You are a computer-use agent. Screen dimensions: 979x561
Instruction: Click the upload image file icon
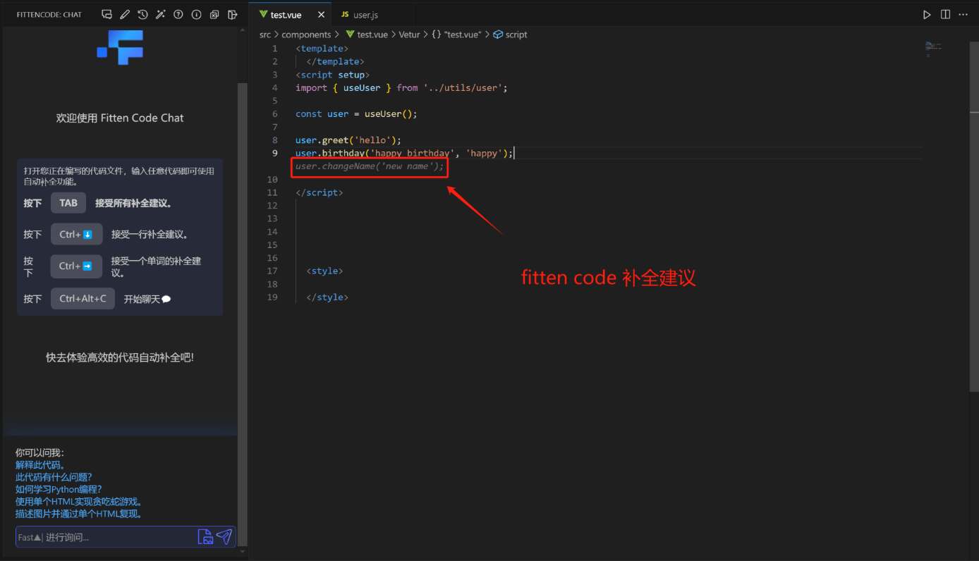[205, 537]
